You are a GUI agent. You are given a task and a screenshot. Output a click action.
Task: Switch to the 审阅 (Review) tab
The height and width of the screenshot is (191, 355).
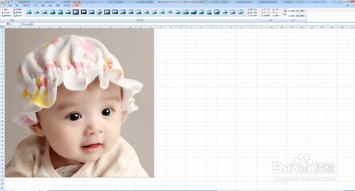click(50, 5)
